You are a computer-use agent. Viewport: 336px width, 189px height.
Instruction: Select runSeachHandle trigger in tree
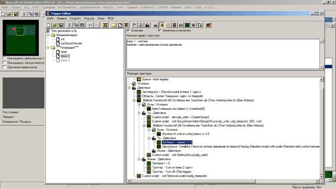pos(71,43)
